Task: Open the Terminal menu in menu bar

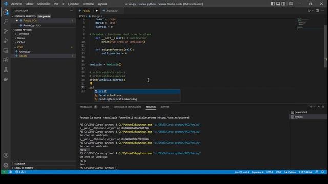Action: (88, 4)
